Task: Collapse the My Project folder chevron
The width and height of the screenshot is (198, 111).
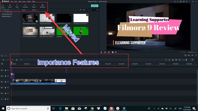Action: point(18,9)
